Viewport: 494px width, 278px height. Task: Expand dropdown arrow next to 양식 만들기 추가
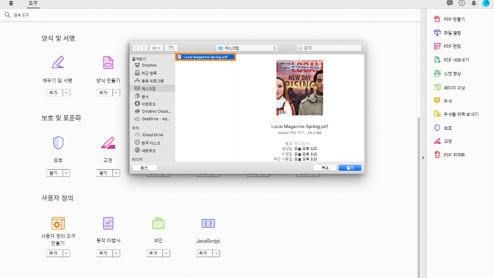(x=116, y=93)
